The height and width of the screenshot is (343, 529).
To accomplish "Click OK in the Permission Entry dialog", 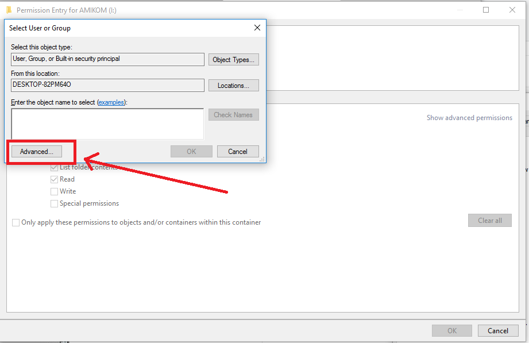I will [x=451, y=330].
